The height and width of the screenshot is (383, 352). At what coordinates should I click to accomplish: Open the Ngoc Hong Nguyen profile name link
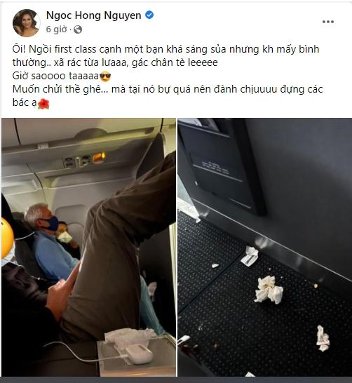click(x=93, y=15)
